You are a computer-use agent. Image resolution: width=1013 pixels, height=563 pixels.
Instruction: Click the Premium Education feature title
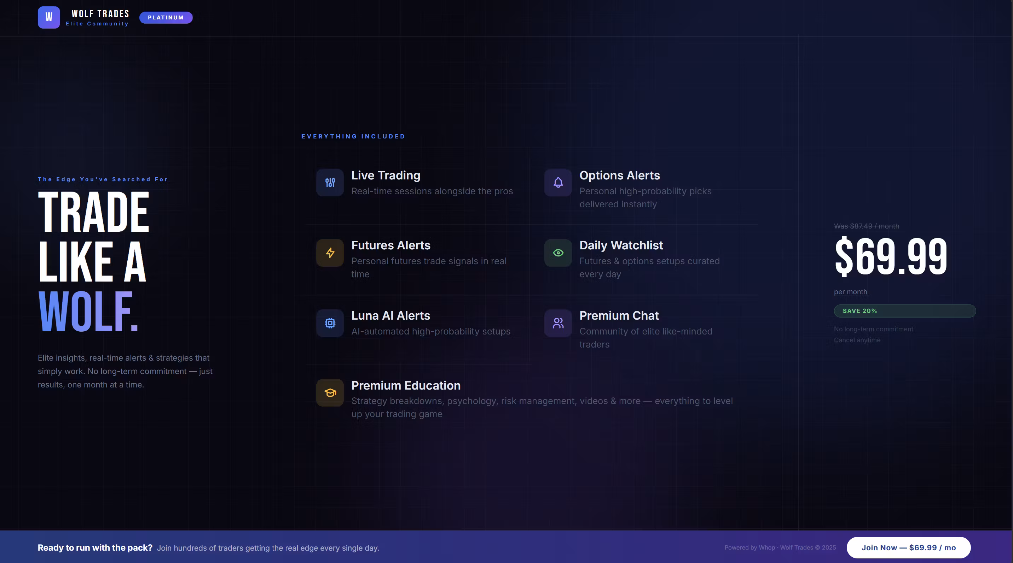pyautogui.click(x=406, y=386)
